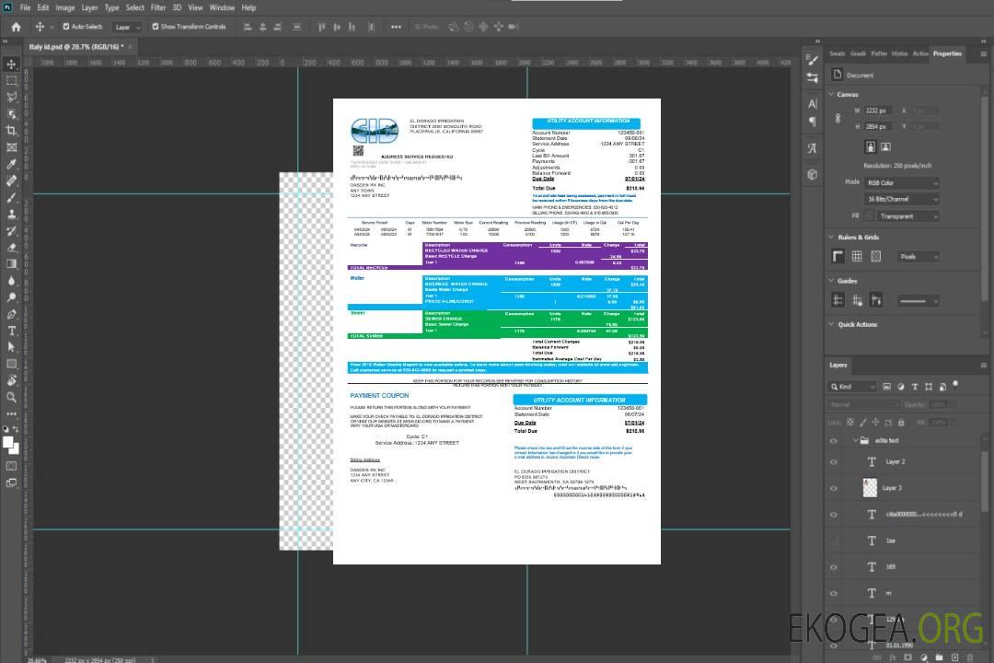Switch to the History tab
994x663 pixels.
point(899,53)
